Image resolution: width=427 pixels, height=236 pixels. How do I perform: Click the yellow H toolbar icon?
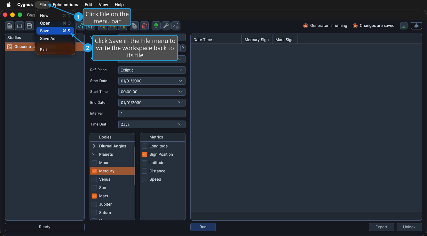click(123, 27)
